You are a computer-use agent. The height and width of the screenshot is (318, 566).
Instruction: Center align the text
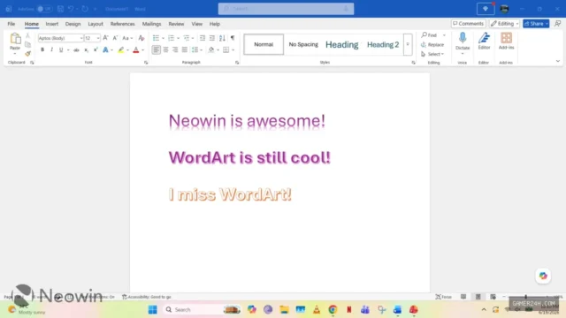[x=165, y=49]
